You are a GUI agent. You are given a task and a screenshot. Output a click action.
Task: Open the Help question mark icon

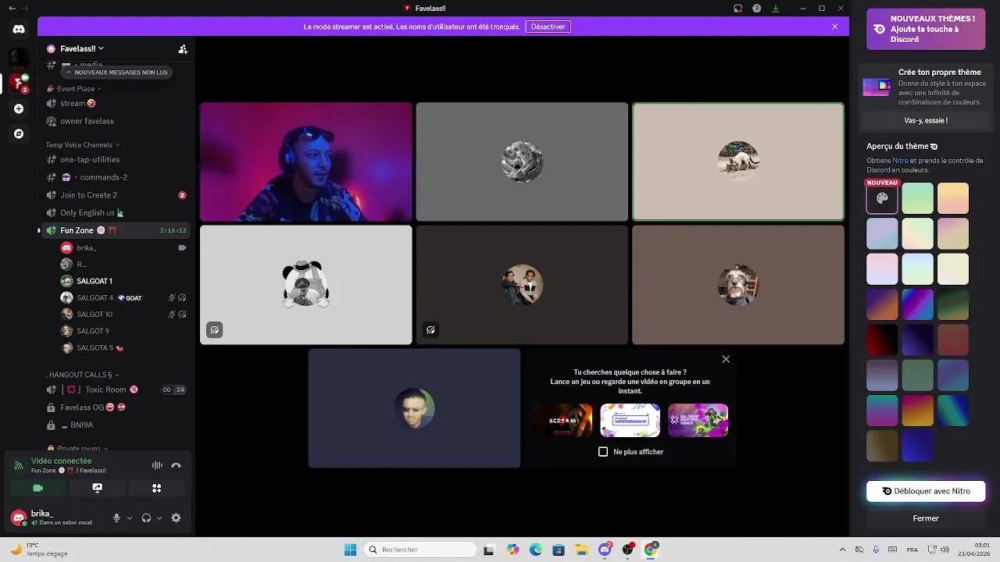click(x=756, y=8)
